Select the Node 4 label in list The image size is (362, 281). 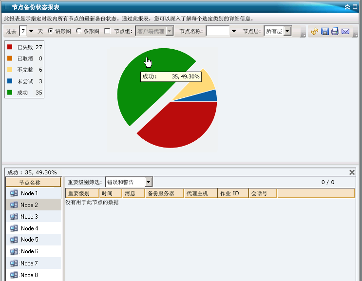click(30, 228)
